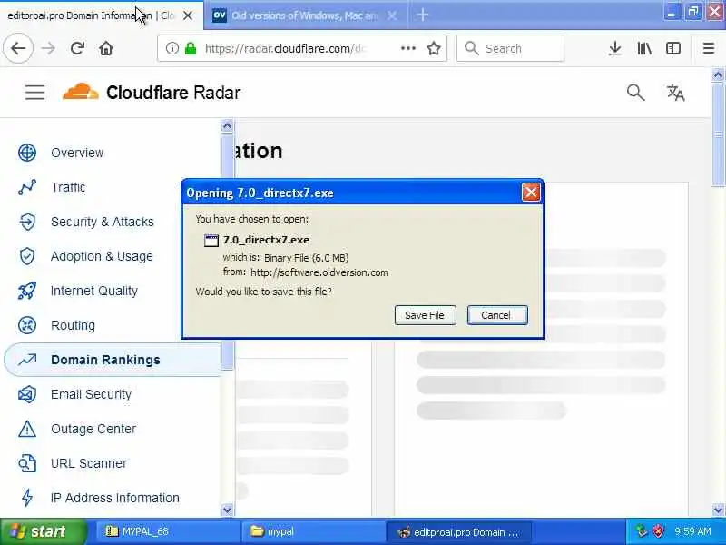Switch to the Old versions of Windows tab
Viewport: 726px width, 545px height.
pyautogui.click(x=305, y=15)
